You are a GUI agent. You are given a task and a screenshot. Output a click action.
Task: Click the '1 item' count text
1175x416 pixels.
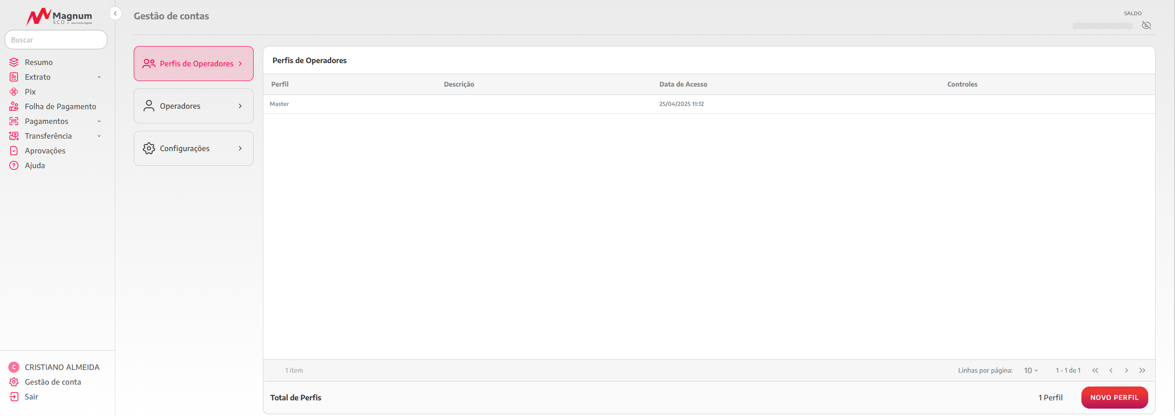pos(294,370)
